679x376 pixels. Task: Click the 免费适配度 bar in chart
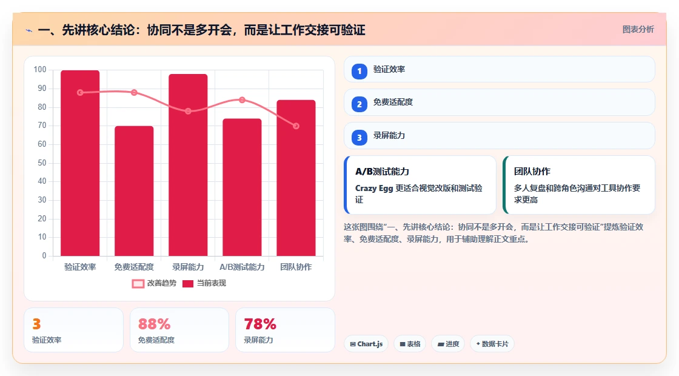[134, 191]
